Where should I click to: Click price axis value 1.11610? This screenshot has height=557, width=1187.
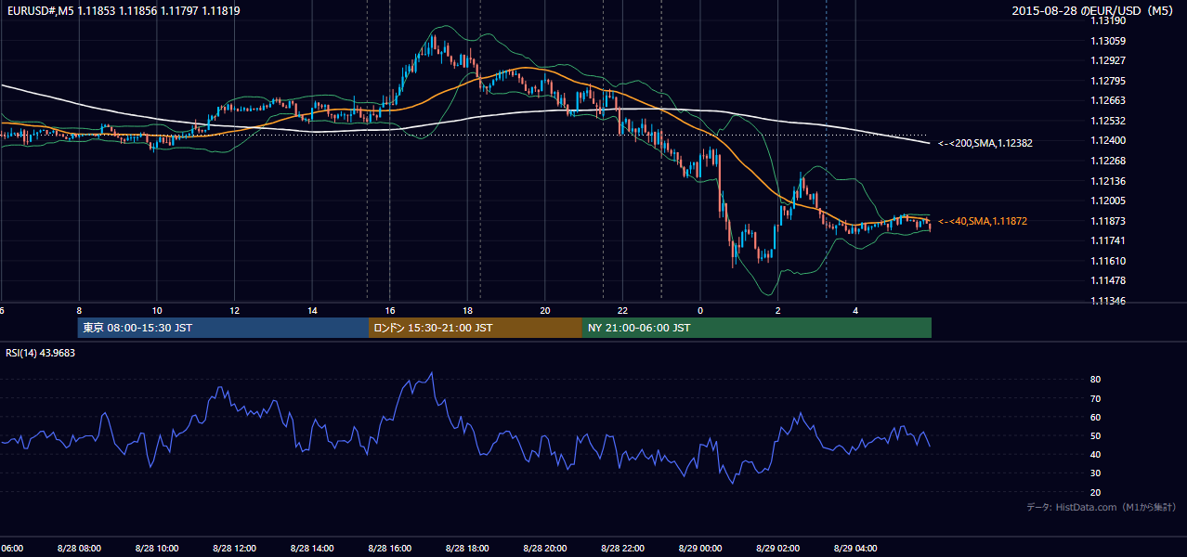pos(1109,261)
